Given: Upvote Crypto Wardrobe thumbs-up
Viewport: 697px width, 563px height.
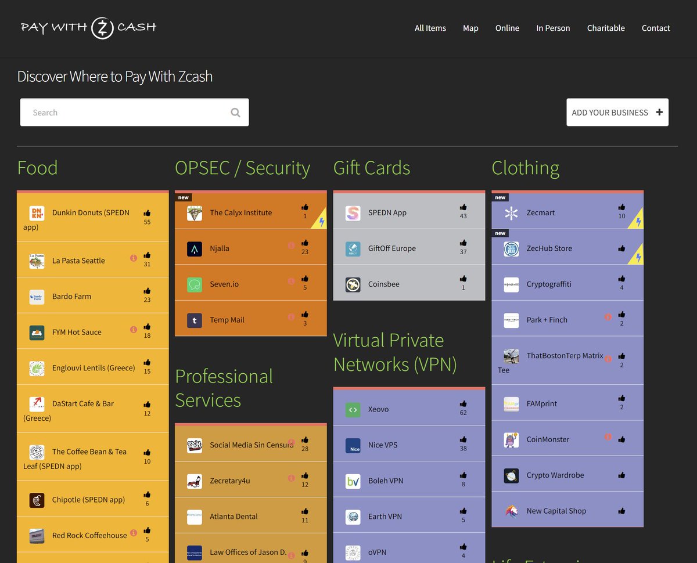Looking at the screenshot, I should pos(621,475).
